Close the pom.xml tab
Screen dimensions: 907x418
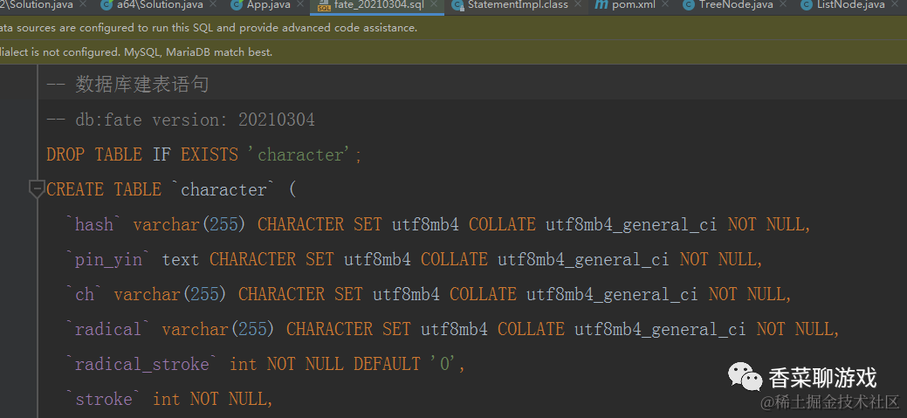click(664, 4)
